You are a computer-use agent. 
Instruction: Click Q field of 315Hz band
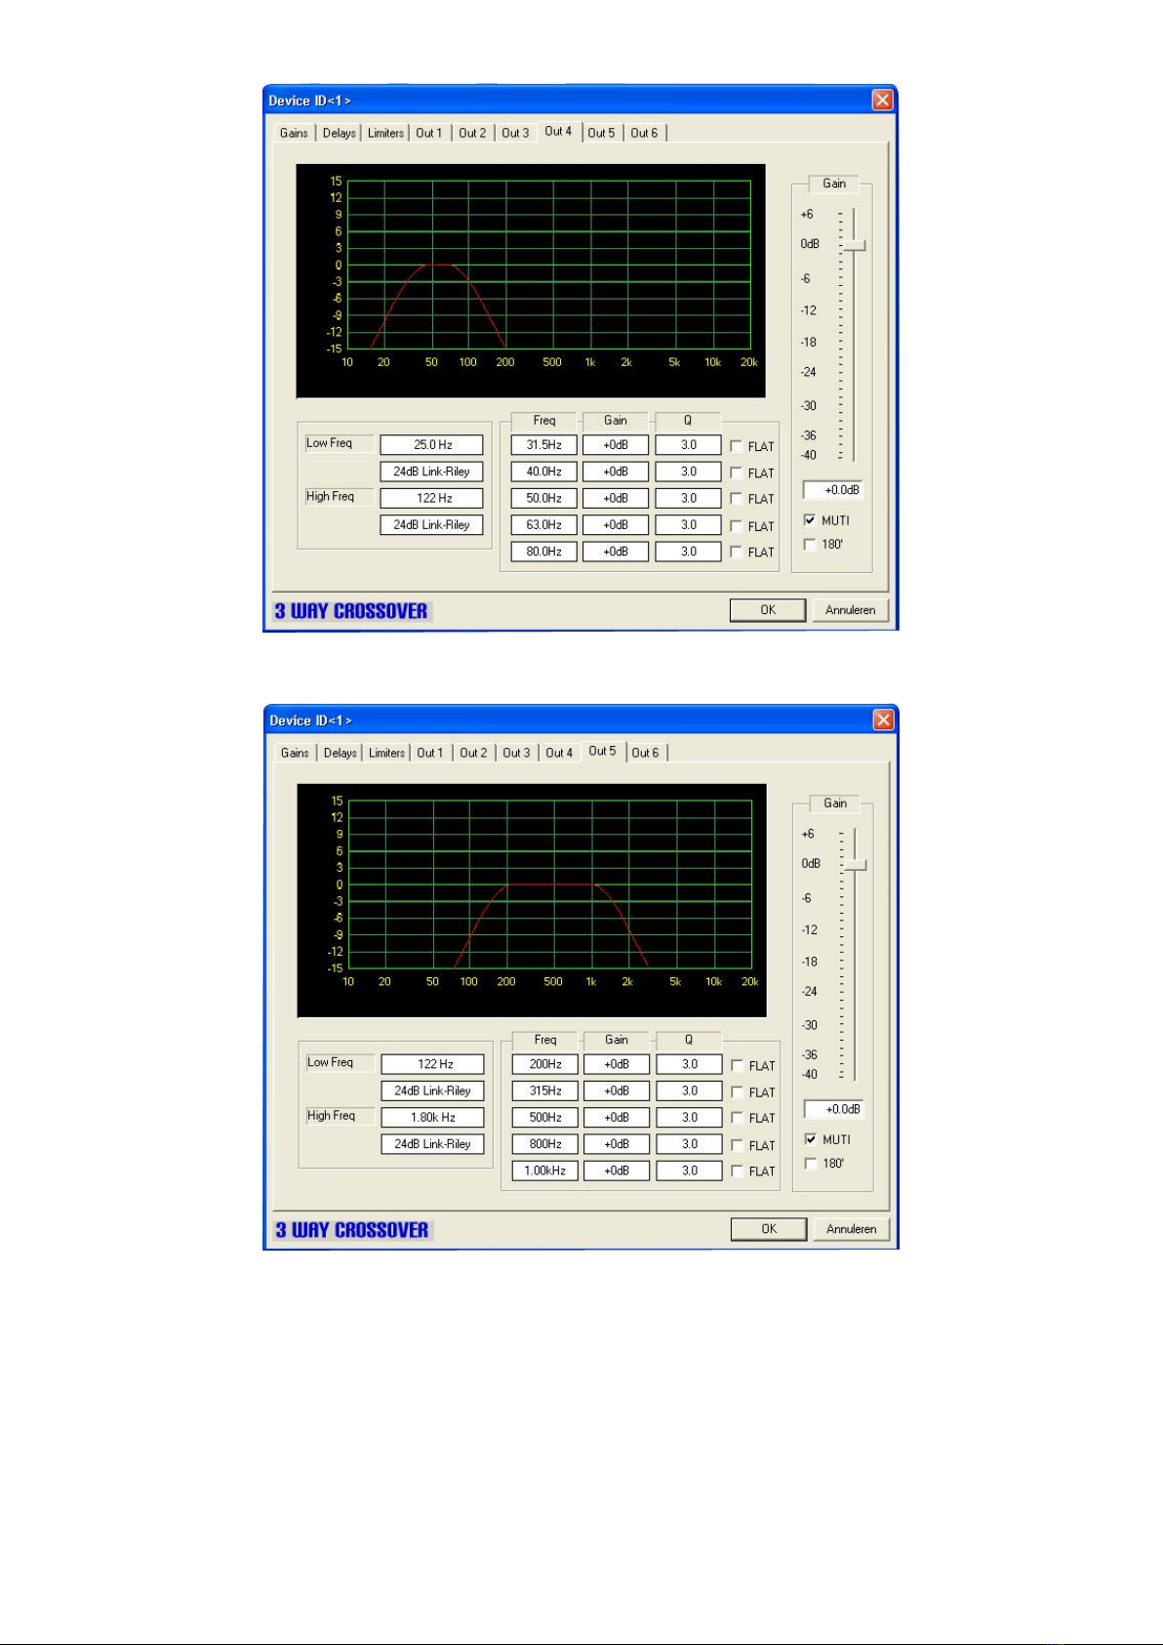690,1090
